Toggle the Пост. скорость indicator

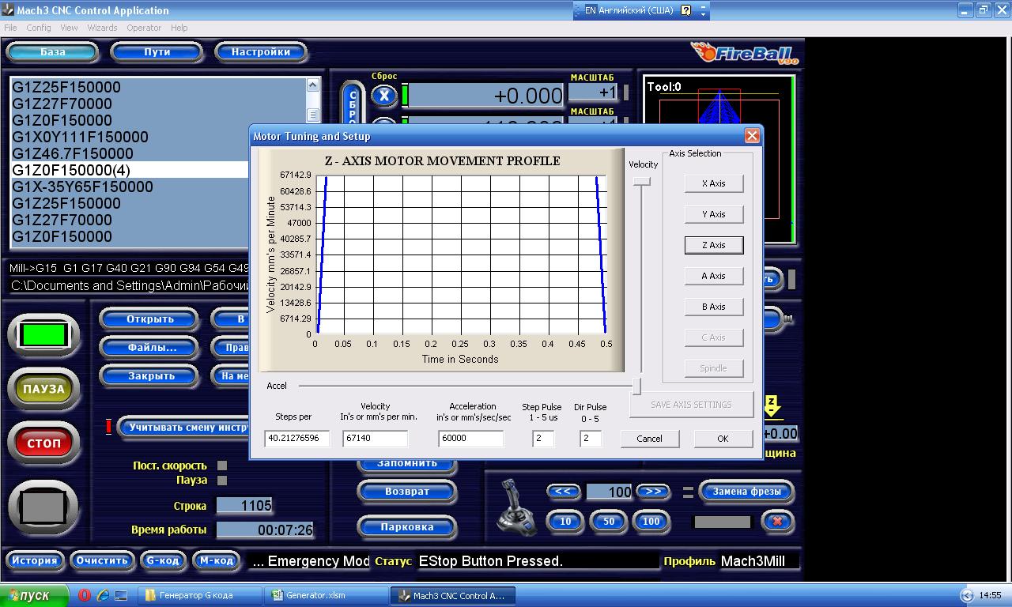point(222,466)
